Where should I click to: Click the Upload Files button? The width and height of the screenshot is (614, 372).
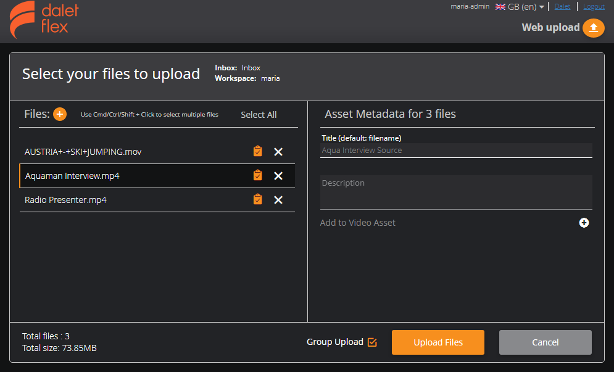(438, 342)
